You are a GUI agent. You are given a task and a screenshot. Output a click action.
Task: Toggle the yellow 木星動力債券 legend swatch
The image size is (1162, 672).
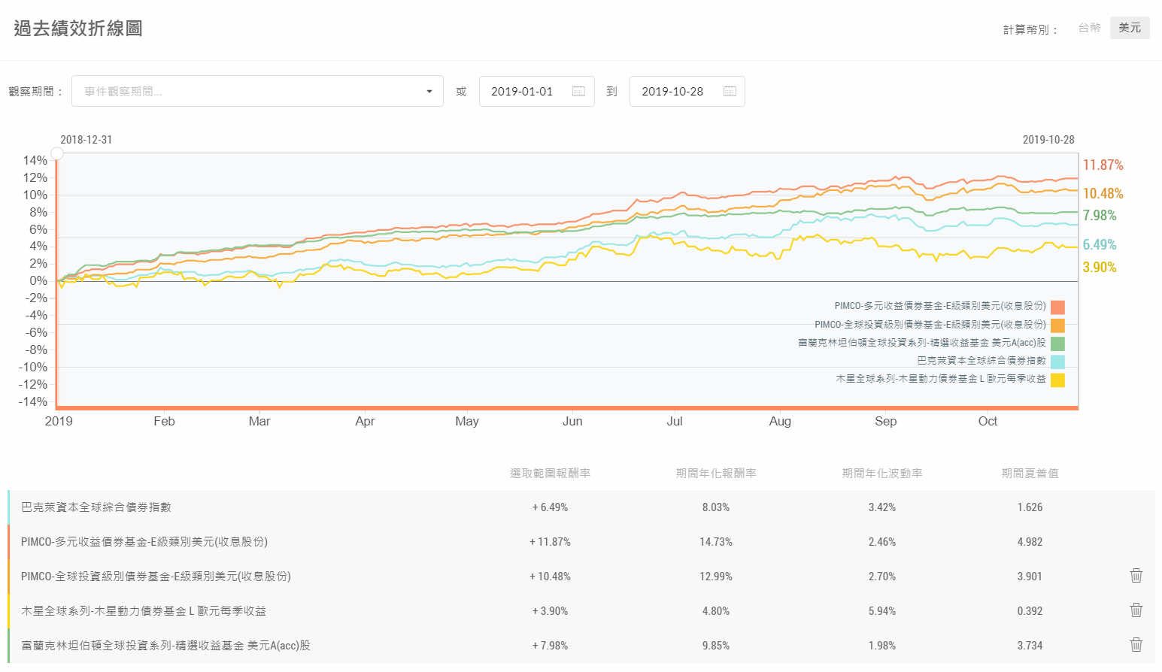(1057, 380)
